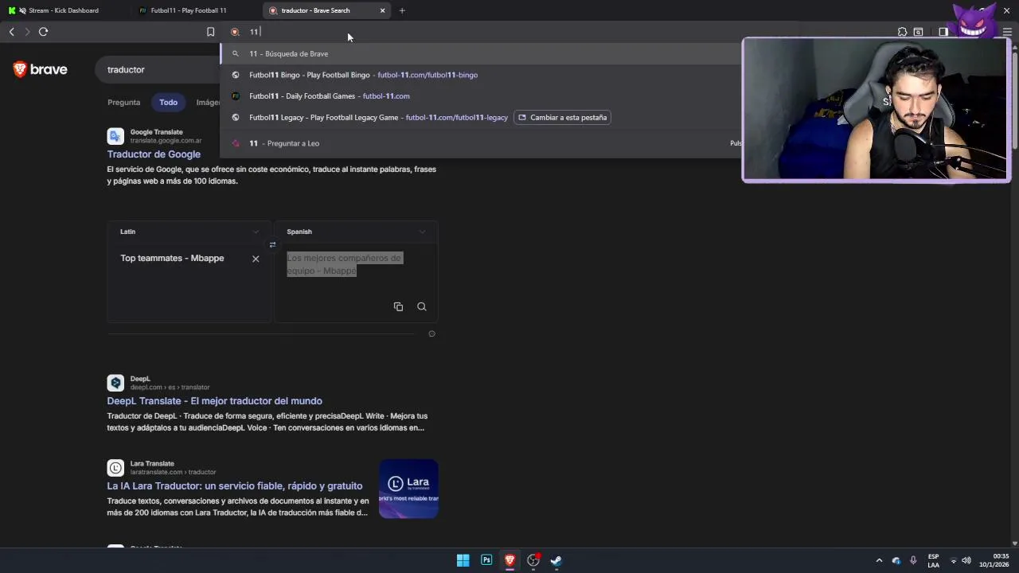Screen dimensions: 1019x573
Task: Go back with the browser back arrow
Action: (12, 32)
